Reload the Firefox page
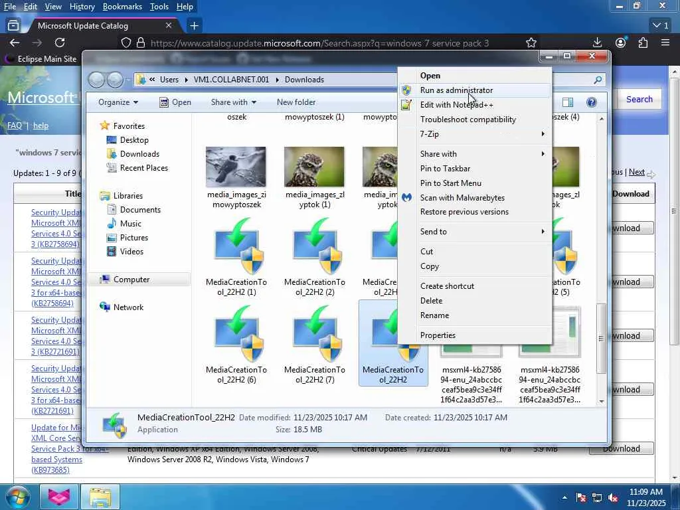The image size is (680, 510). 60,42
